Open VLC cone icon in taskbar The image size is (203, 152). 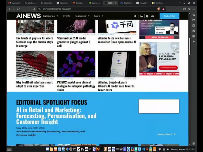pyautogui.click(x=155, y=149)
